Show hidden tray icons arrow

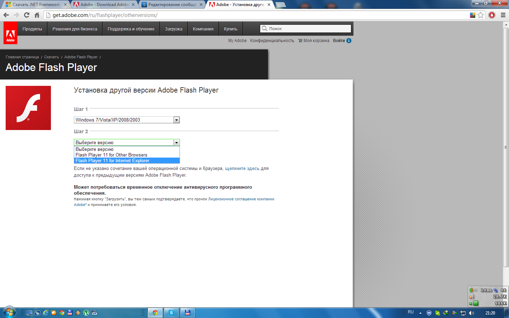click(x=420, y=313)
